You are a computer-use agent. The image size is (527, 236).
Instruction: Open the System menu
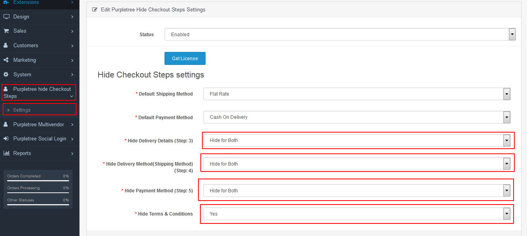point(39,75)
